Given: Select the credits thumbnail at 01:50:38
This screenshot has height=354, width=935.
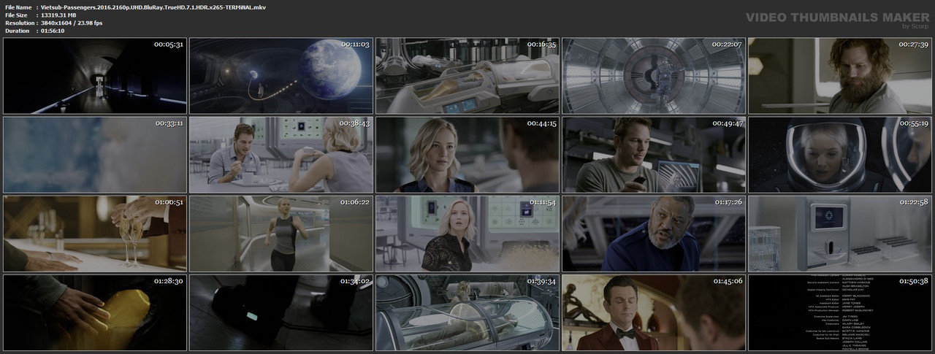Looking at the screenshot, I should (x=840, y=312).
